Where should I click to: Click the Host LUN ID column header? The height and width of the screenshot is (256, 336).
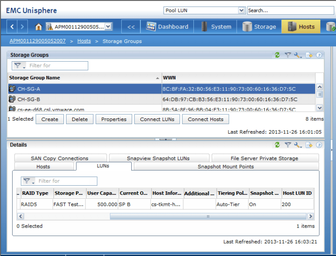point(297,193)
